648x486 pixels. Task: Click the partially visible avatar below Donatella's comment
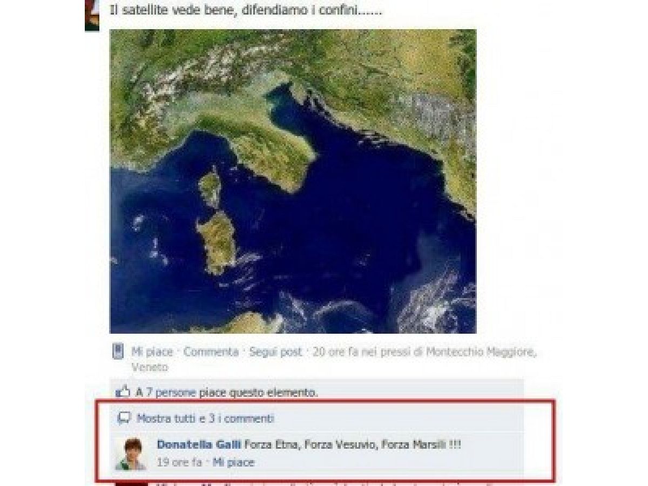[131, 482]
